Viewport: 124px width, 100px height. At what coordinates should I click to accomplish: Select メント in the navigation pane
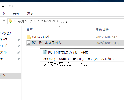pyautogui.click(x=3, y=53)
